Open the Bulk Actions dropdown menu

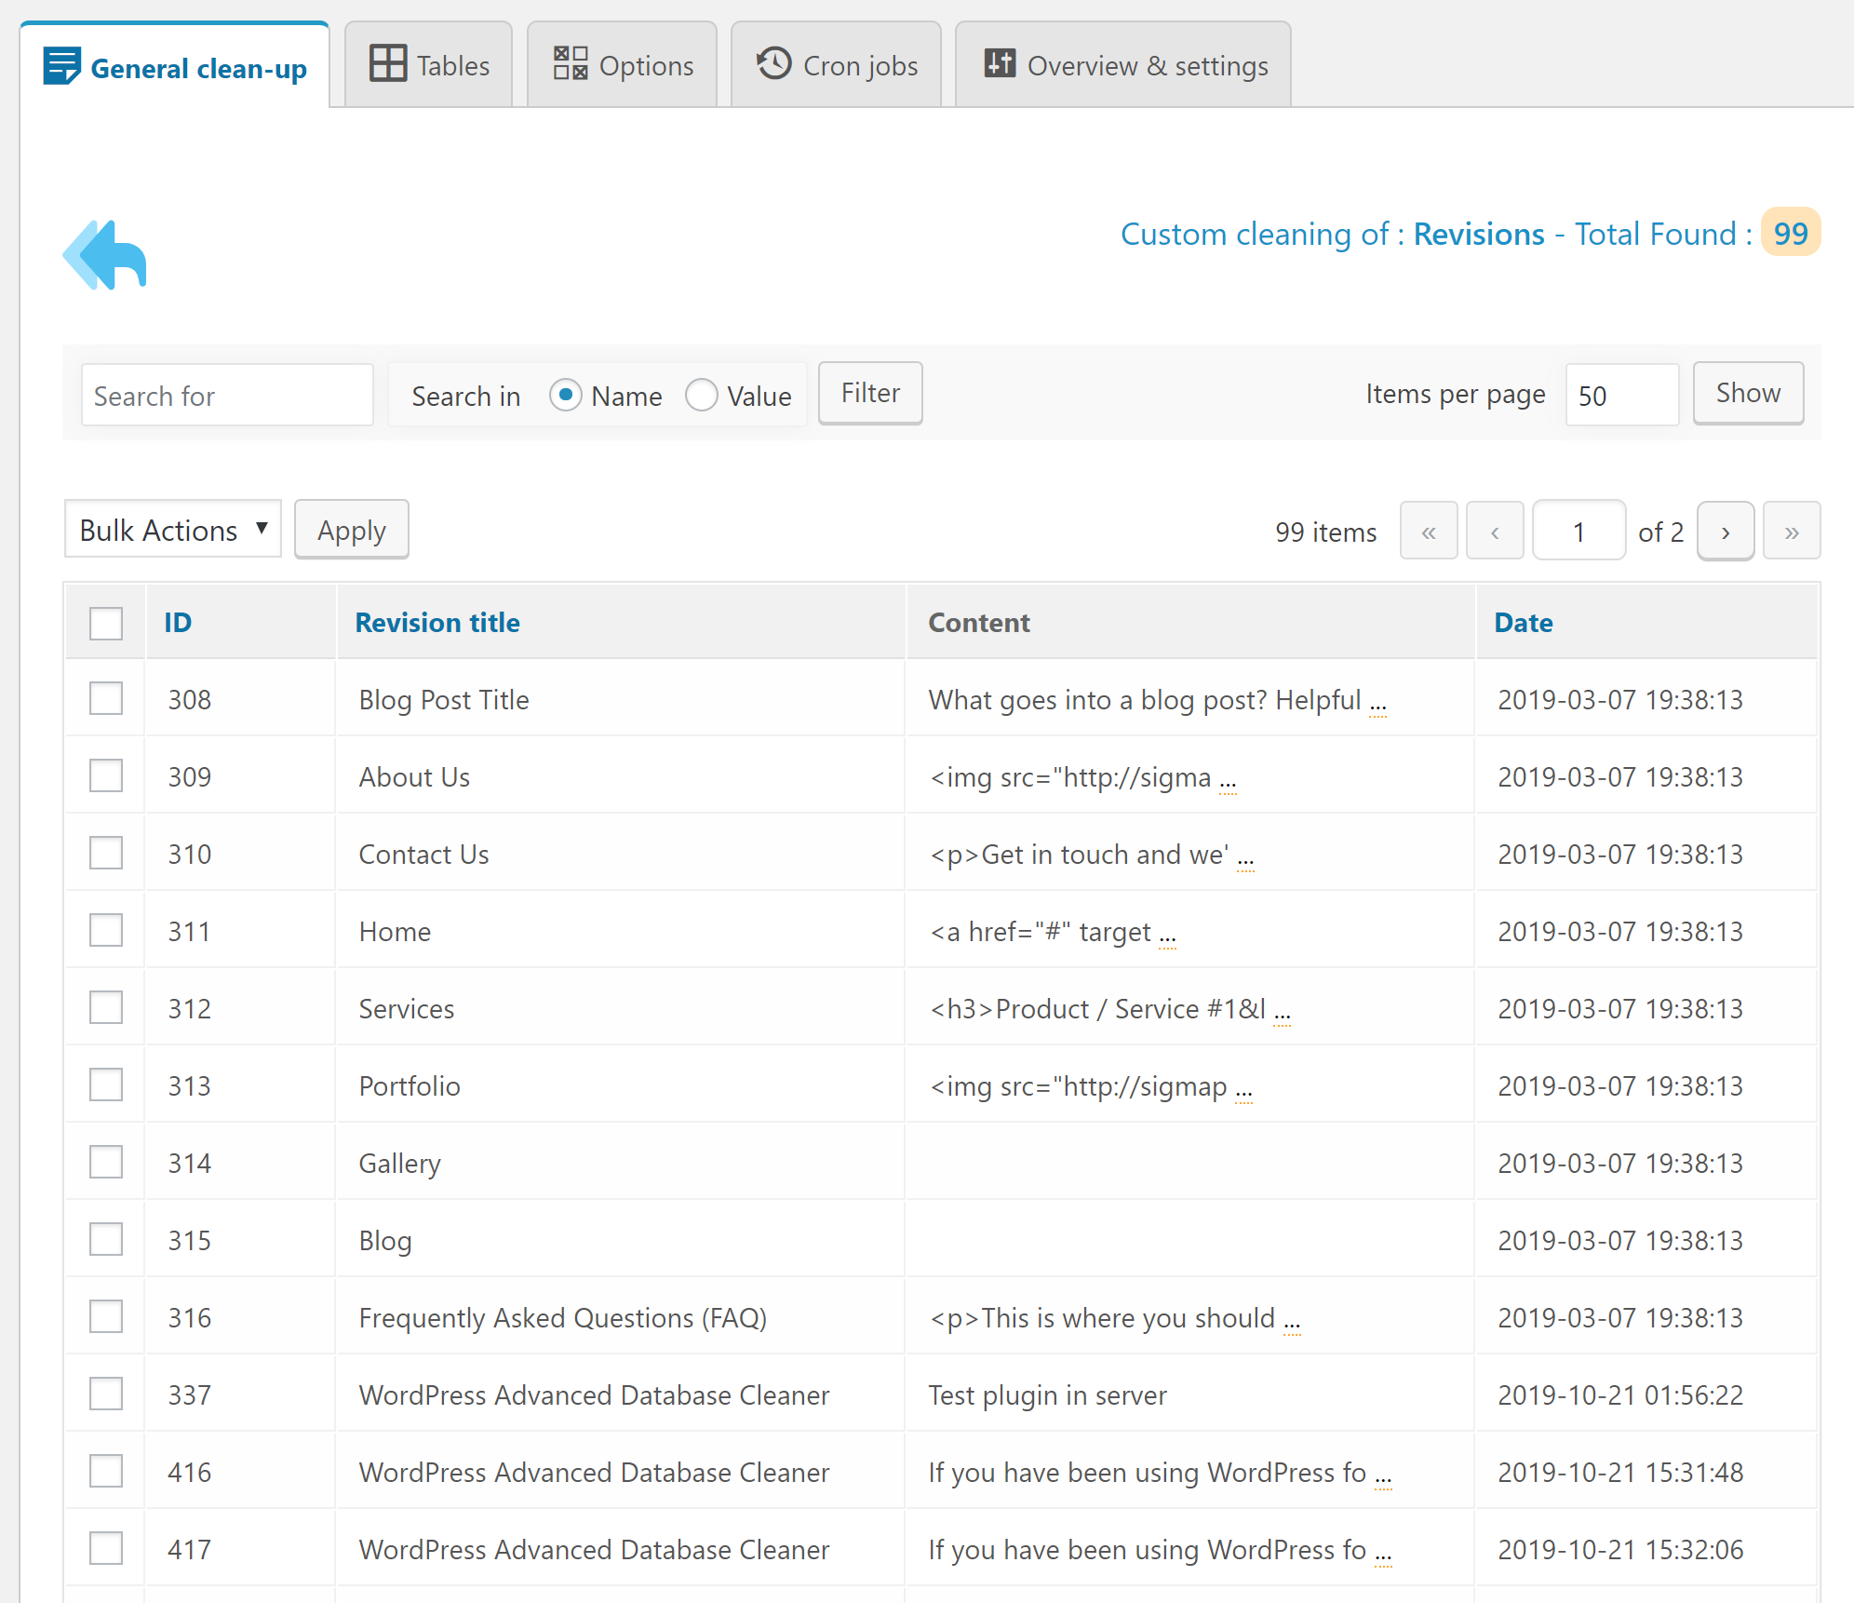pos(170,530)
